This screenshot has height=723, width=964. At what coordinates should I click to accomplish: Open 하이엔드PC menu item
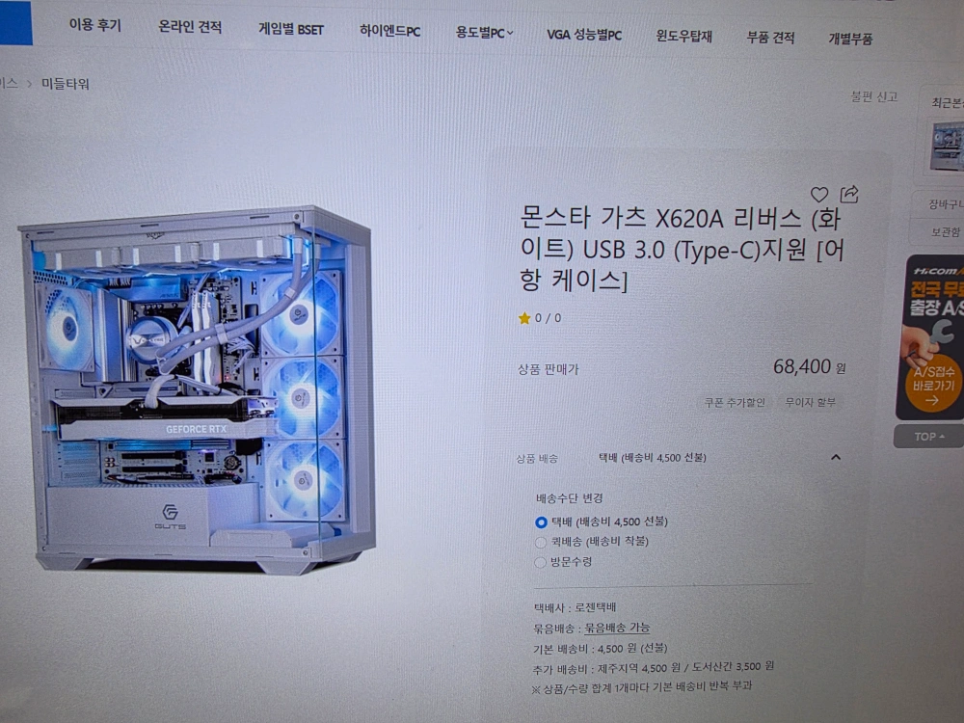[389, 31]
